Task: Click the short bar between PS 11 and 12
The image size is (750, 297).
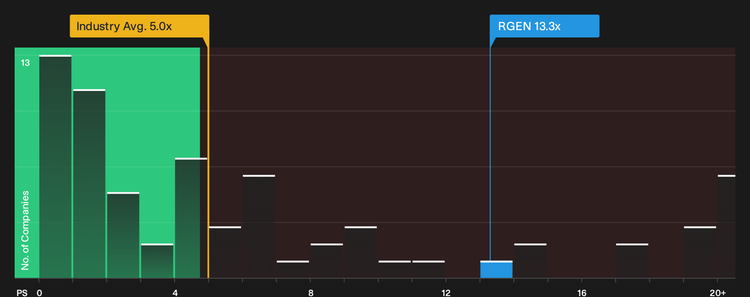Action: pyautogui.click(x=429, y=270)
